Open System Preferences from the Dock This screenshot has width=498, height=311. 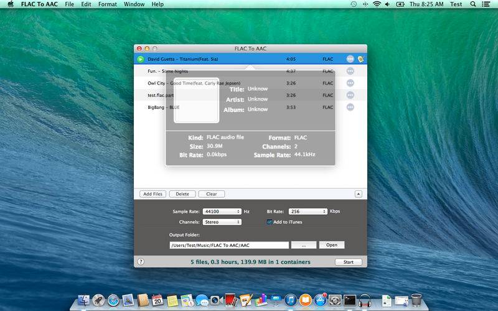tap(335, 300)
